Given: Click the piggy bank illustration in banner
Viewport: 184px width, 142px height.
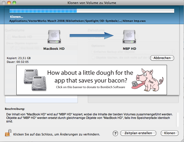Looking at the screenshot, I should 147,80.
